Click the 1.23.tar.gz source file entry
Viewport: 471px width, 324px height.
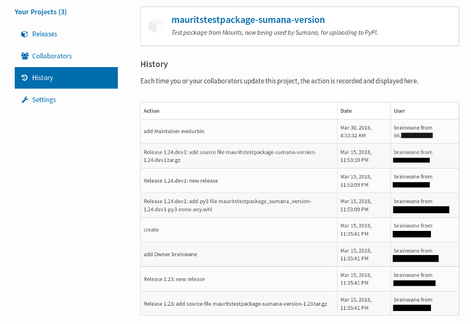[x=244, y=304]
